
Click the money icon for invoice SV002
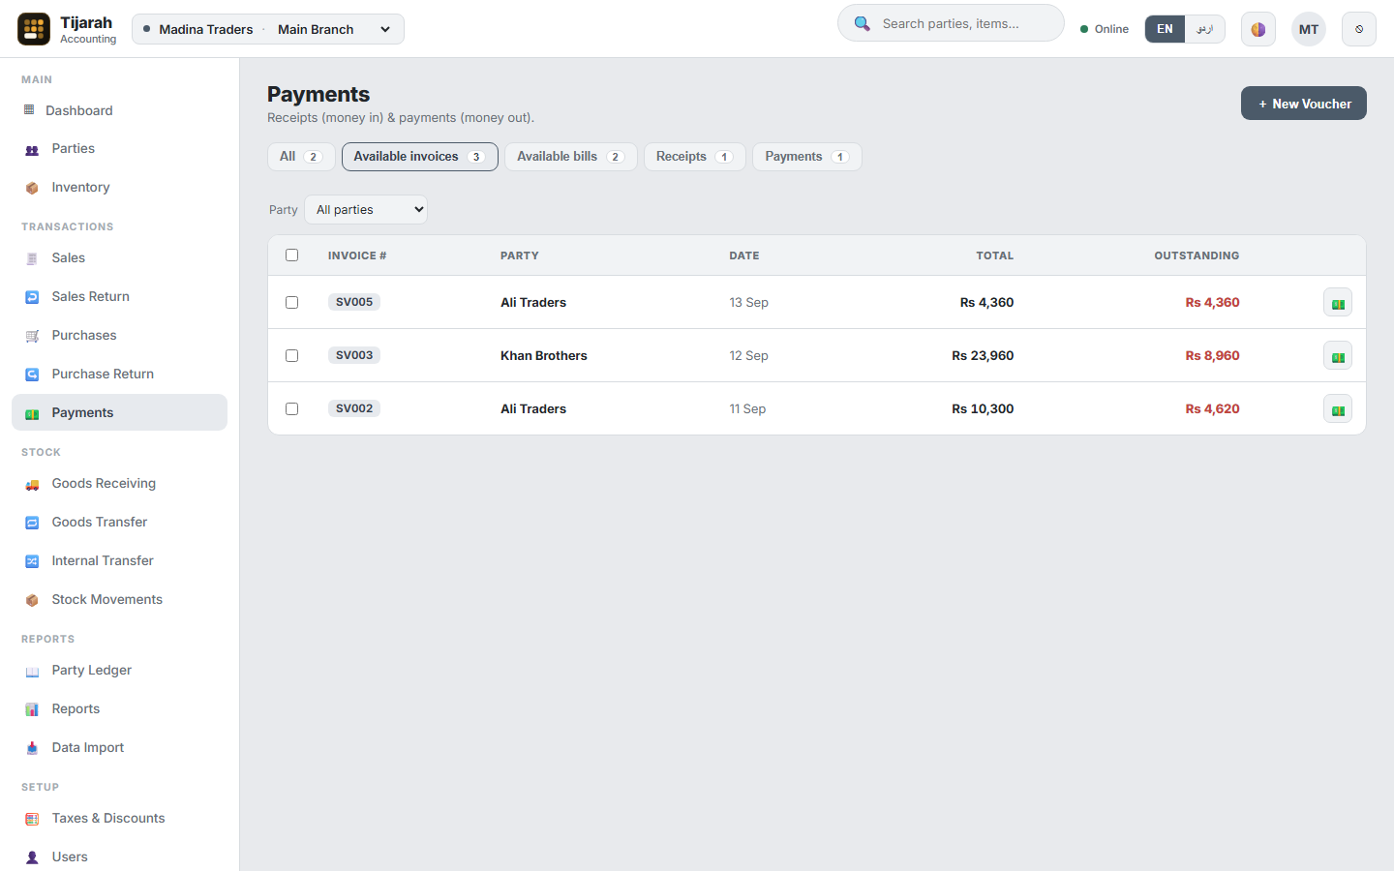tap(1338, 409)
